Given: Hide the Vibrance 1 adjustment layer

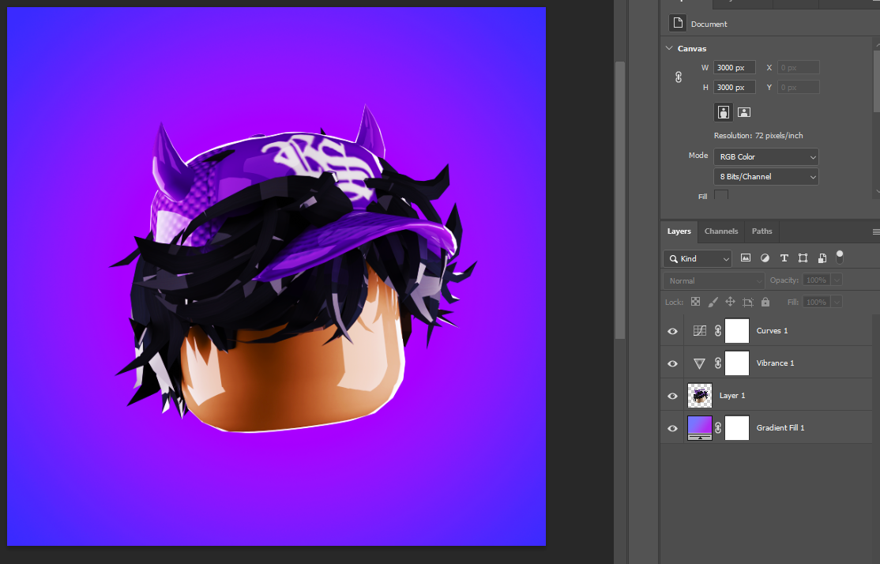Looking at the screenshot, I should (672, 363).
